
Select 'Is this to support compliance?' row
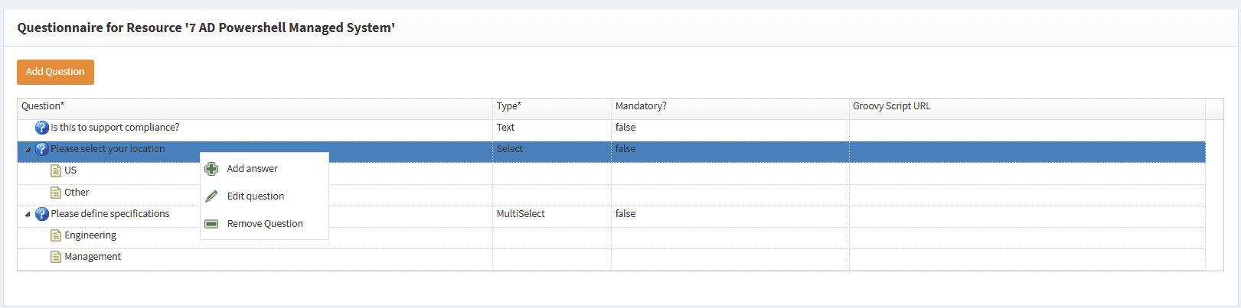coord(115,128)
